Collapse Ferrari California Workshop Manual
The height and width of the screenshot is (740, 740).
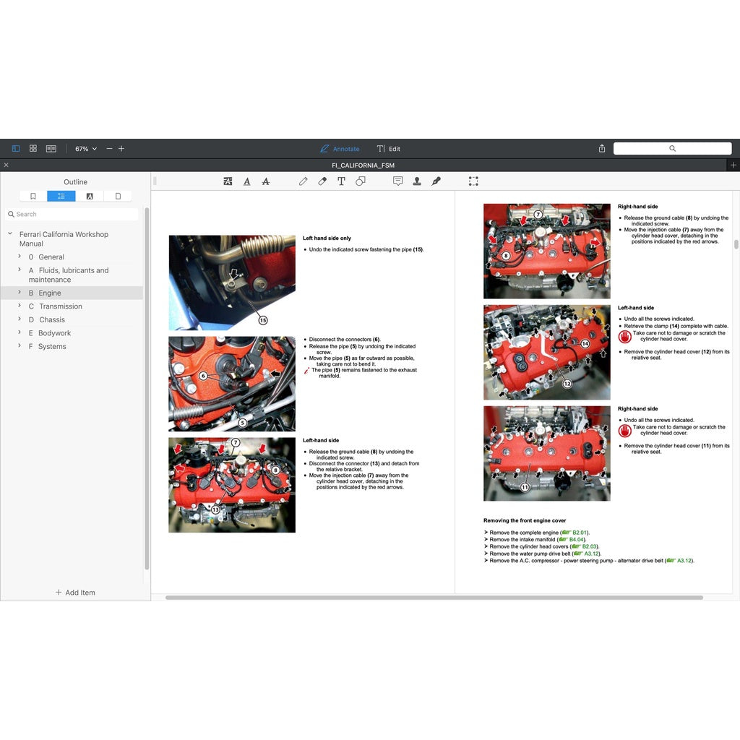(10, 233)
